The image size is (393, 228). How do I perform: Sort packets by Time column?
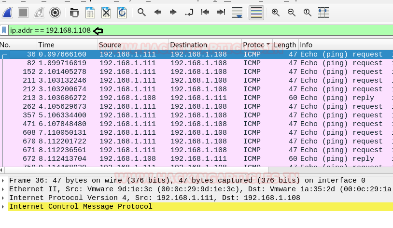67,45
